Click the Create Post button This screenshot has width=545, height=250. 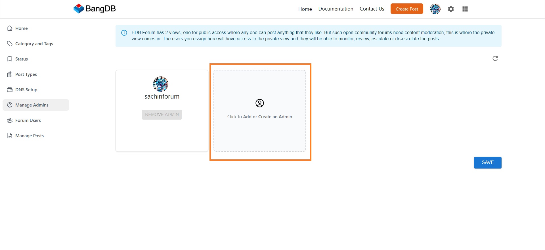[407, 9]
